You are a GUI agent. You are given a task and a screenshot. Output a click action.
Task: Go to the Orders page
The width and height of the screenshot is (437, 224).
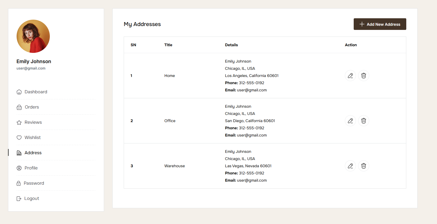coord(32,107)
